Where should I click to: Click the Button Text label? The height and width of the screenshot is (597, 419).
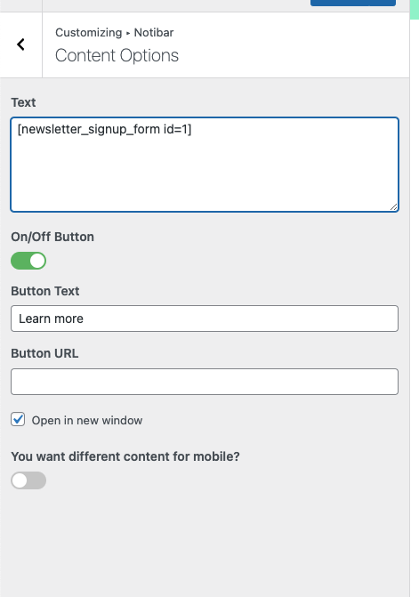tap(44, 291)
